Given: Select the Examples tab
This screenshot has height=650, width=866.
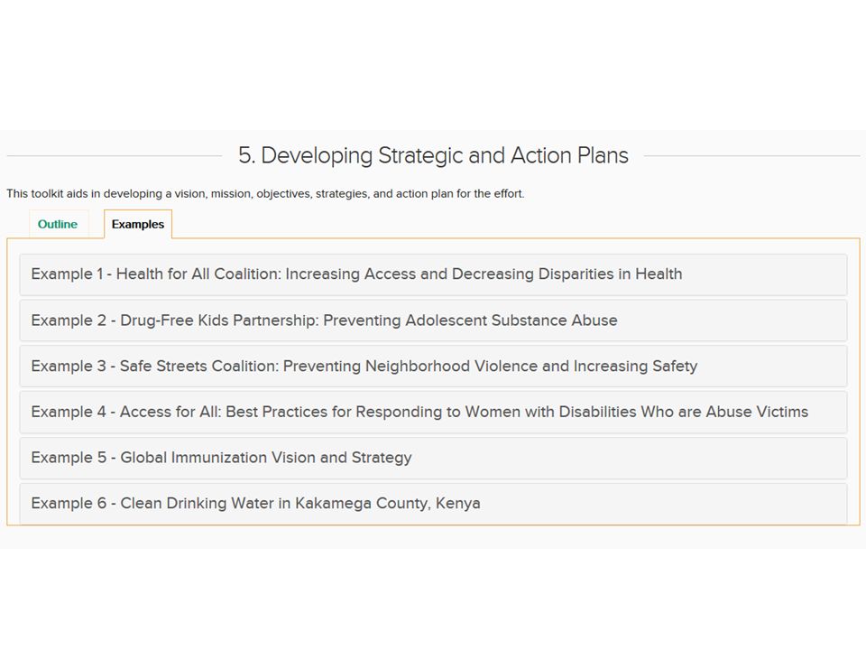Looking at the screenshot, I should coord(137,224).
